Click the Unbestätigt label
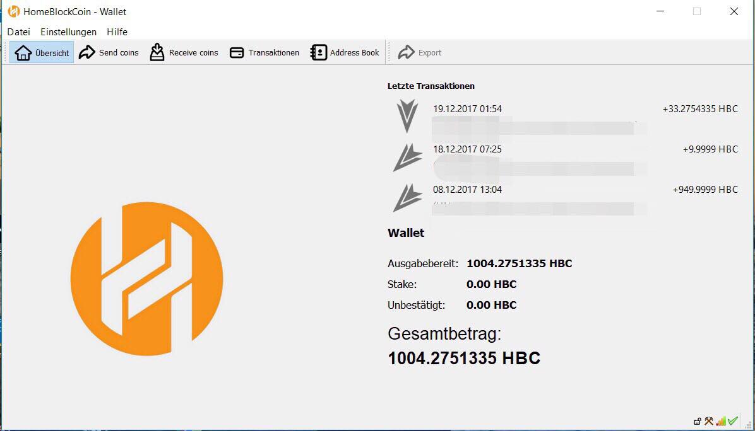 click(x=416, y=305)
